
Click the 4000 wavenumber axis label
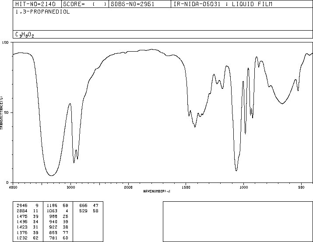(13, 187)
